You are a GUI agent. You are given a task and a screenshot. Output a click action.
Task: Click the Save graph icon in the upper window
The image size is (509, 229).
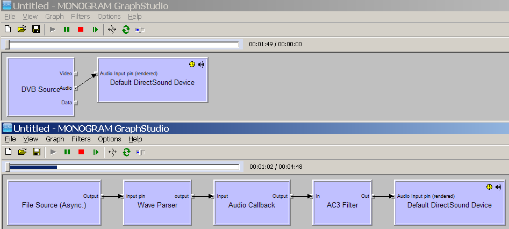(36, 29)
